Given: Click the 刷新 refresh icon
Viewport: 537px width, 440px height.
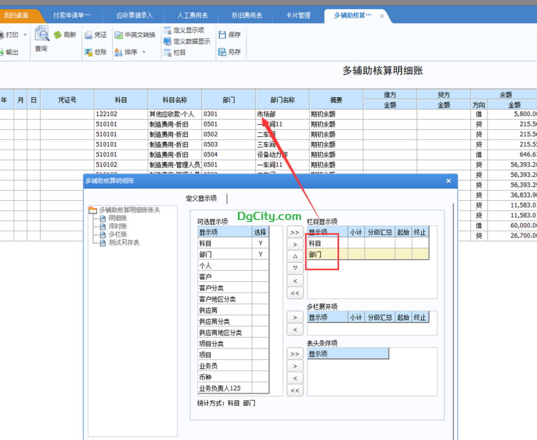Looking at the screenshot, I should [x=58, y=35].
